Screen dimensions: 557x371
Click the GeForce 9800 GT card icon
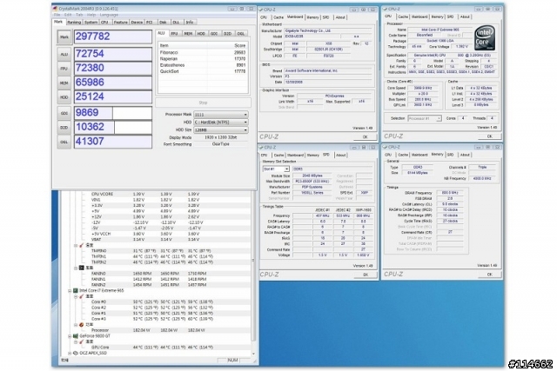point(76,336)
